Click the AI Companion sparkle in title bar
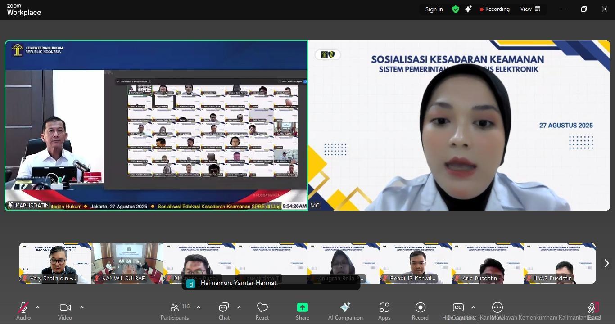The image size is (615, 324). point(468,9)
